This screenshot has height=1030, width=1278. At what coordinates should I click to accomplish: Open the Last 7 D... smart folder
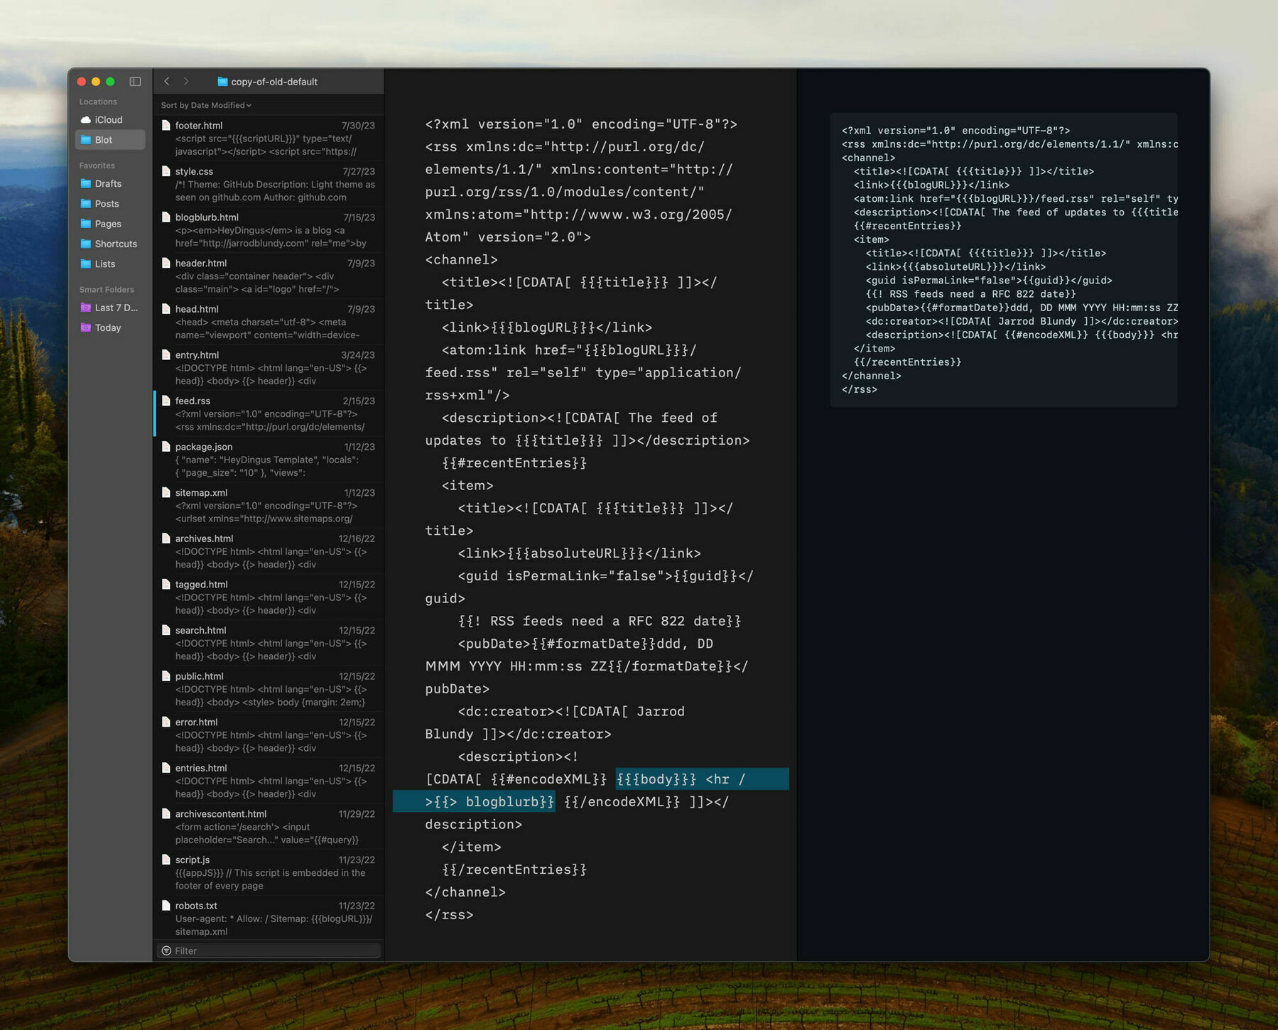pyautogui.click(x=110, y=308)
